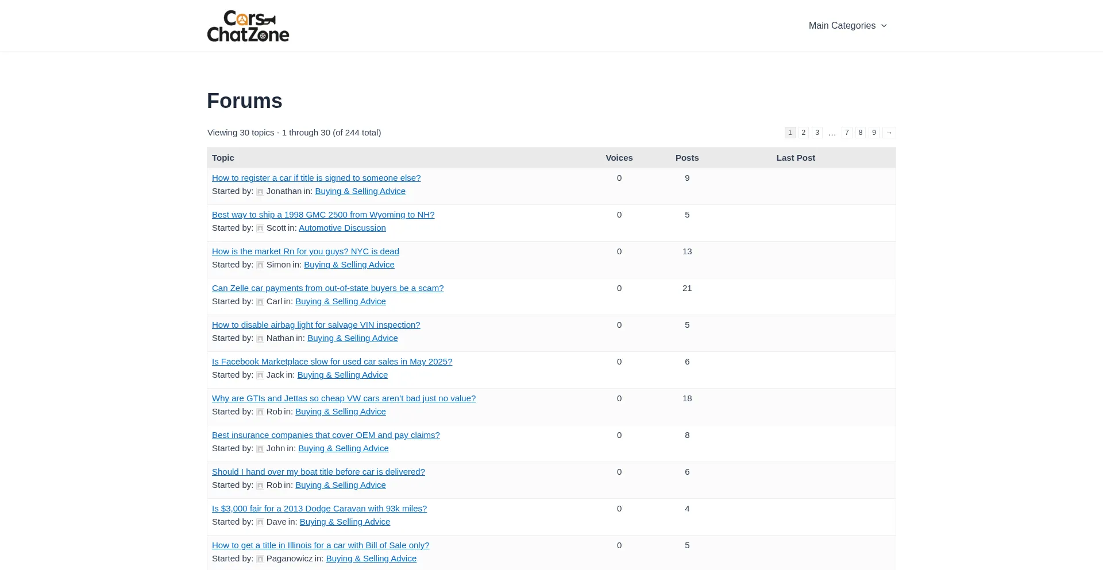Open topic on shipping 1998 GMC 2500

(323, 215)
